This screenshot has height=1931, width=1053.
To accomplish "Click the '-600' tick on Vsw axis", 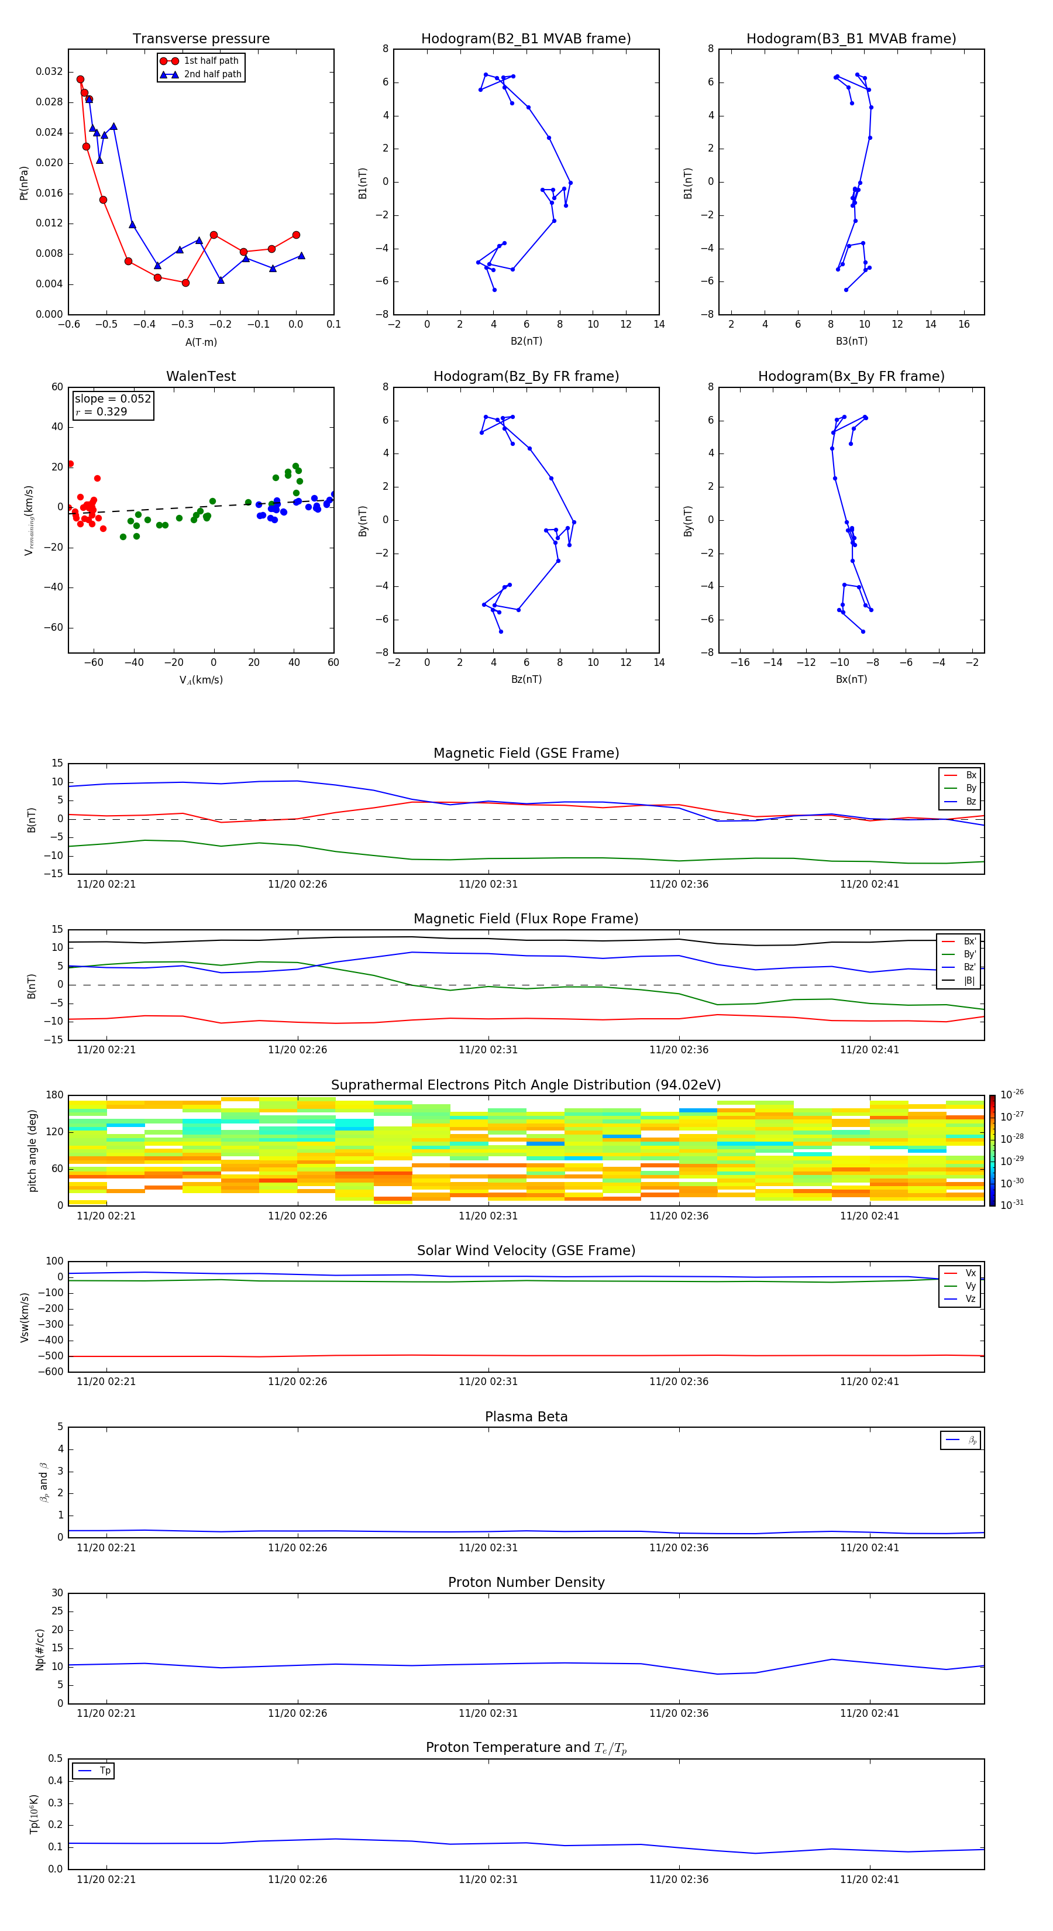I will 50,1372.
